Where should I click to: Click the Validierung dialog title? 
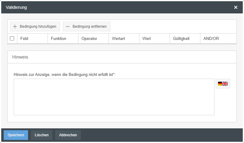(16, 7)
